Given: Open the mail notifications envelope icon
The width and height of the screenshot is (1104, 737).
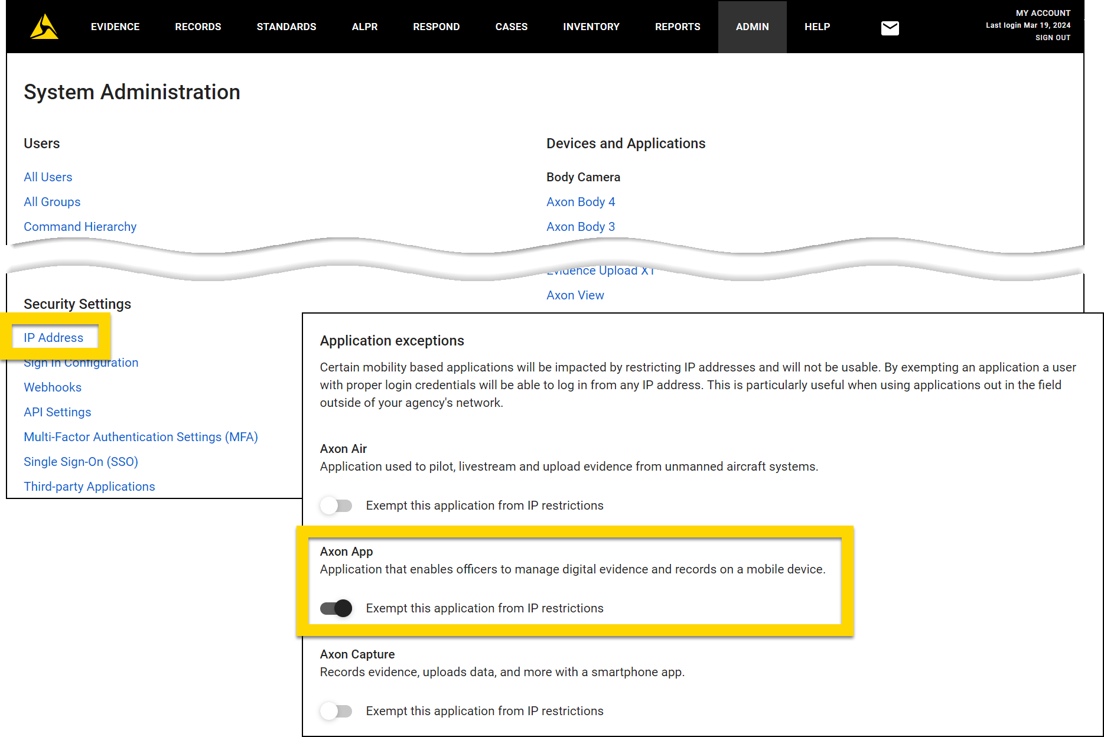Looking at the screenshot, I should pyautogui.click(x=890, y=27).
